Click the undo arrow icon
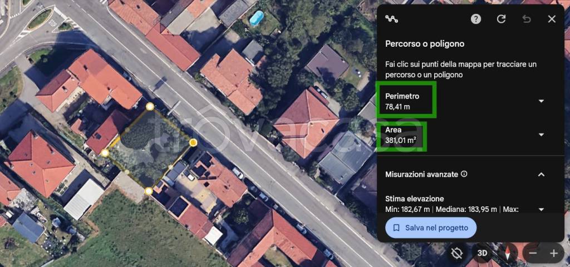This screenshot has height=267, width=570. click(x=527, y=19)
